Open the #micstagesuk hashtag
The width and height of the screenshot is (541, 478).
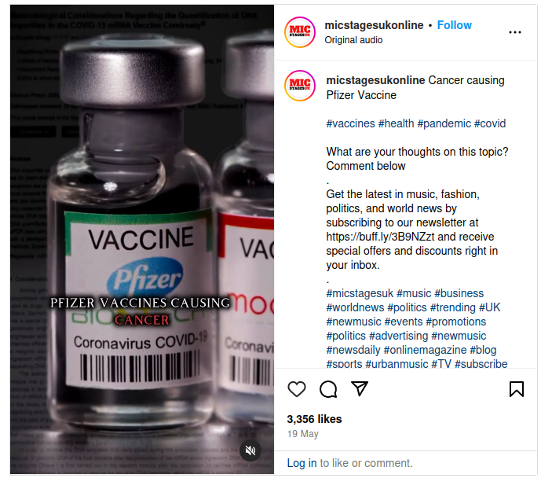coord(360,293)
